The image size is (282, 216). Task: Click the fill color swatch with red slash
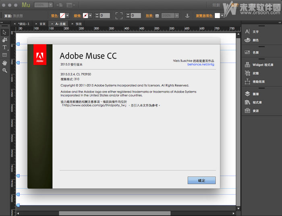click(x=62, y=16)
